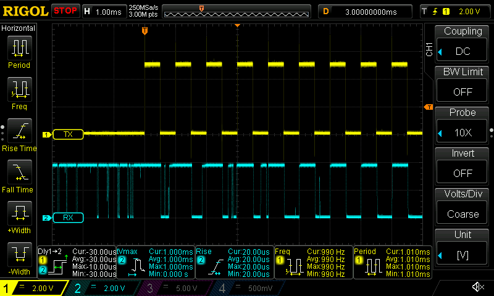Select the Freq measurement icon
Viewport: 494px width, 296px height.
tap(19, 91)
